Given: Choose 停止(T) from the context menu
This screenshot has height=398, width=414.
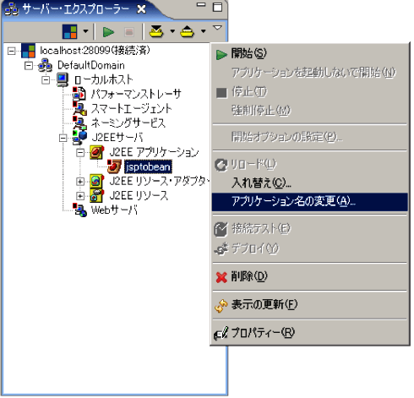Looking at the screenshot, I should tap(310, 92).
